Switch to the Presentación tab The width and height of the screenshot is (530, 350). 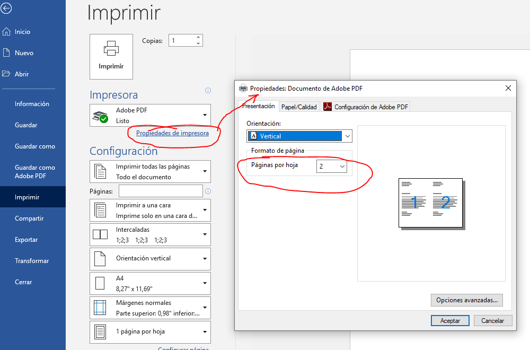pyautogui.click(x=259, y=106)
